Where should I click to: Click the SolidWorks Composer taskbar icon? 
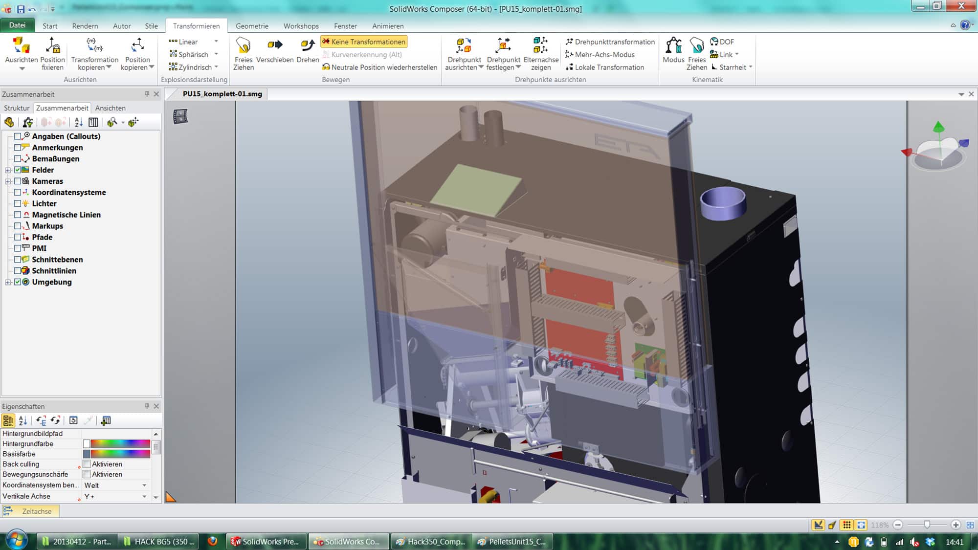tap(350, 541)
